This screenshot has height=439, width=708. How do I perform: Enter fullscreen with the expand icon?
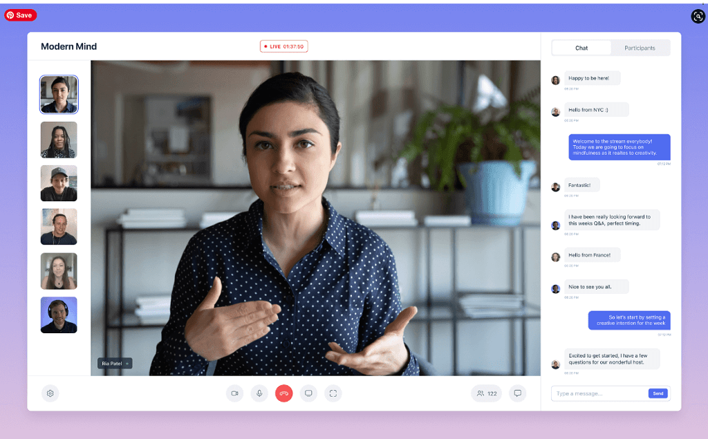pyautogui.click(x=333, y=393)
